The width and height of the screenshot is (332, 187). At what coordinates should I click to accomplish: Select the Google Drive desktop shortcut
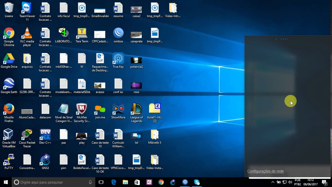click(9, 61)
